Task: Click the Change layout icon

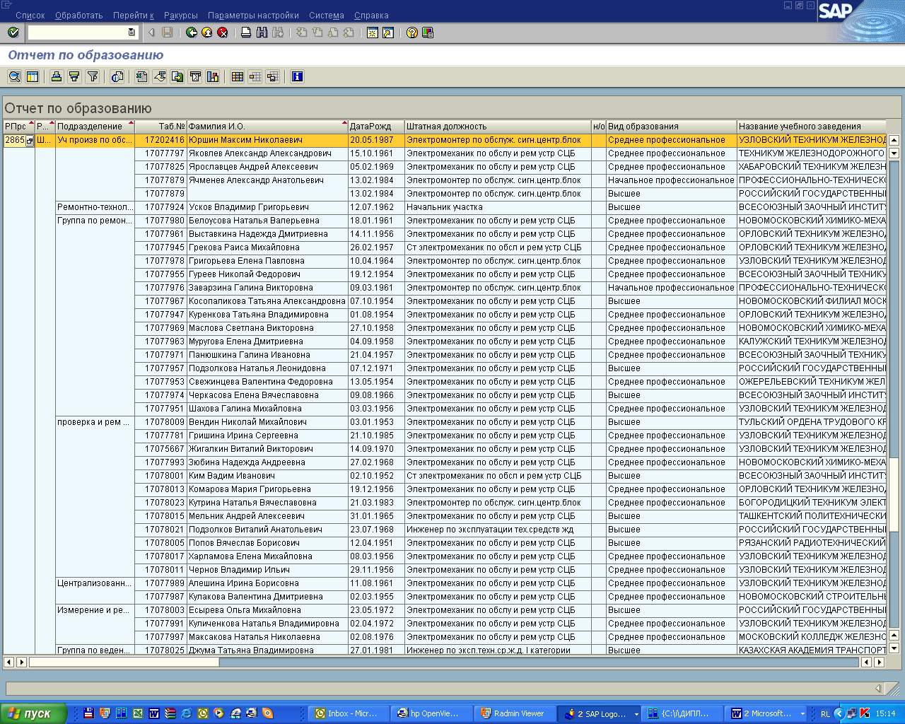Action: [x=255, y=76]
